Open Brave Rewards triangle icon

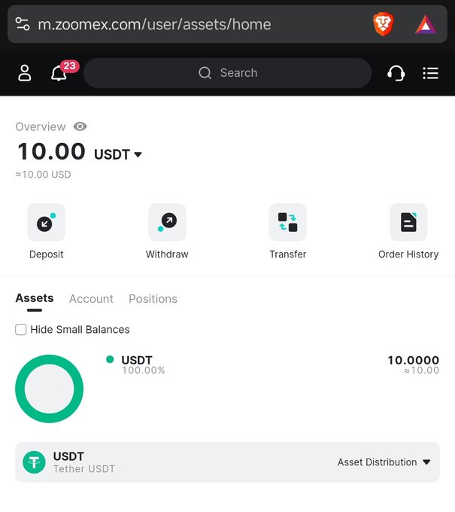(426, 25)
